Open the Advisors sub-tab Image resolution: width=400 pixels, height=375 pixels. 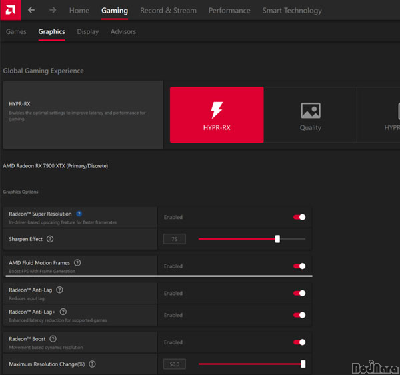(123, 31)
